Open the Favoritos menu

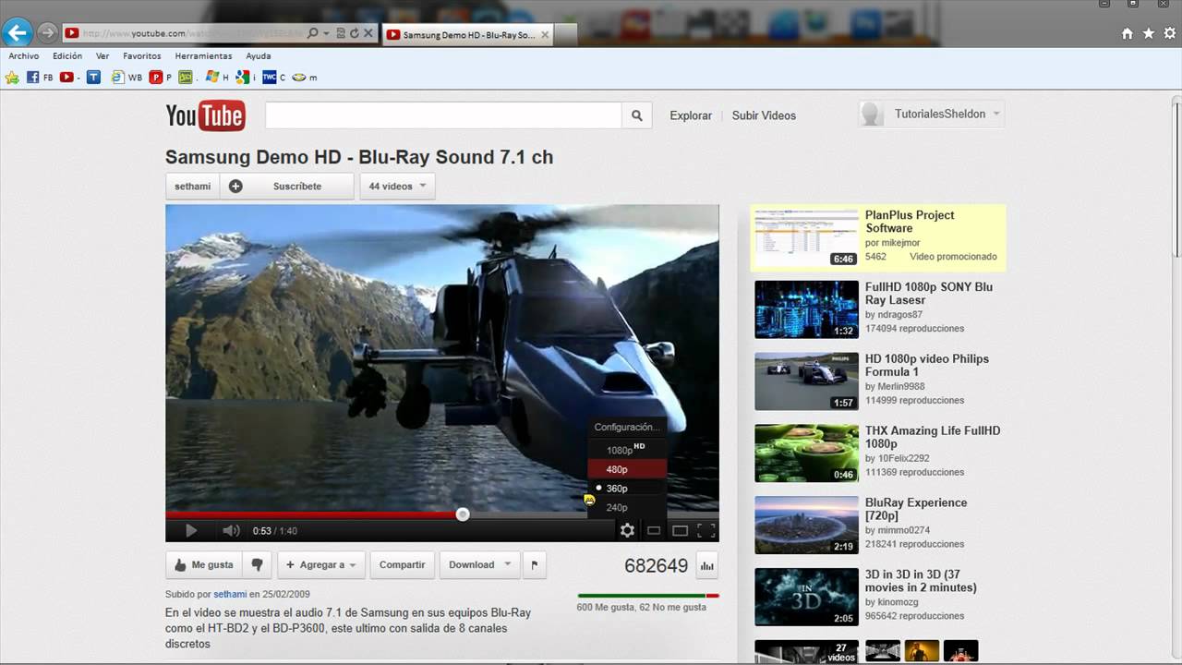[142, 55]
